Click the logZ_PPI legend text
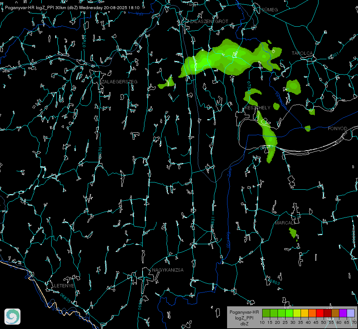Screen dimensions: 358x329 (244, 318)
